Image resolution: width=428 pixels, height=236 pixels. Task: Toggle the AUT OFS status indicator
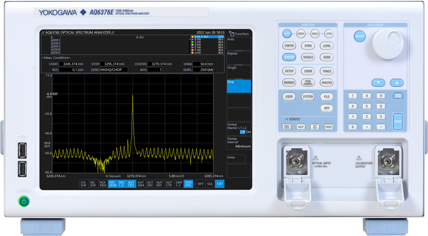coord(131,184)
